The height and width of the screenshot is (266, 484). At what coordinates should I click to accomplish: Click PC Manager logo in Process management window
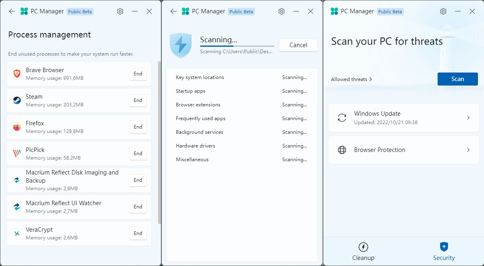click(24, 11)
